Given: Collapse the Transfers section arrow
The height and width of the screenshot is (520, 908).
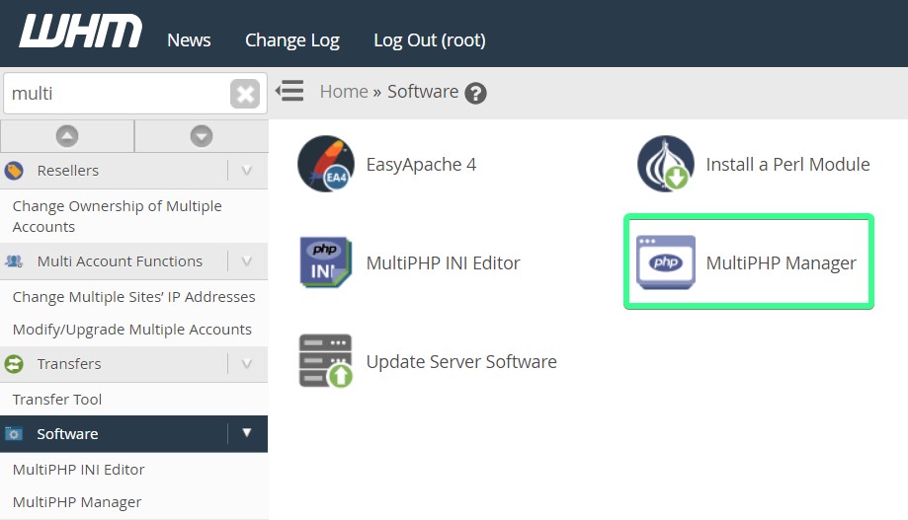Looking at the screenshot, I should click(247, 364).
